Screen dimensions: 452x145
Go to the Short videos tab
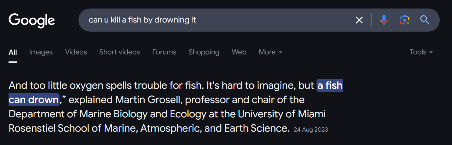pos(119,52)
